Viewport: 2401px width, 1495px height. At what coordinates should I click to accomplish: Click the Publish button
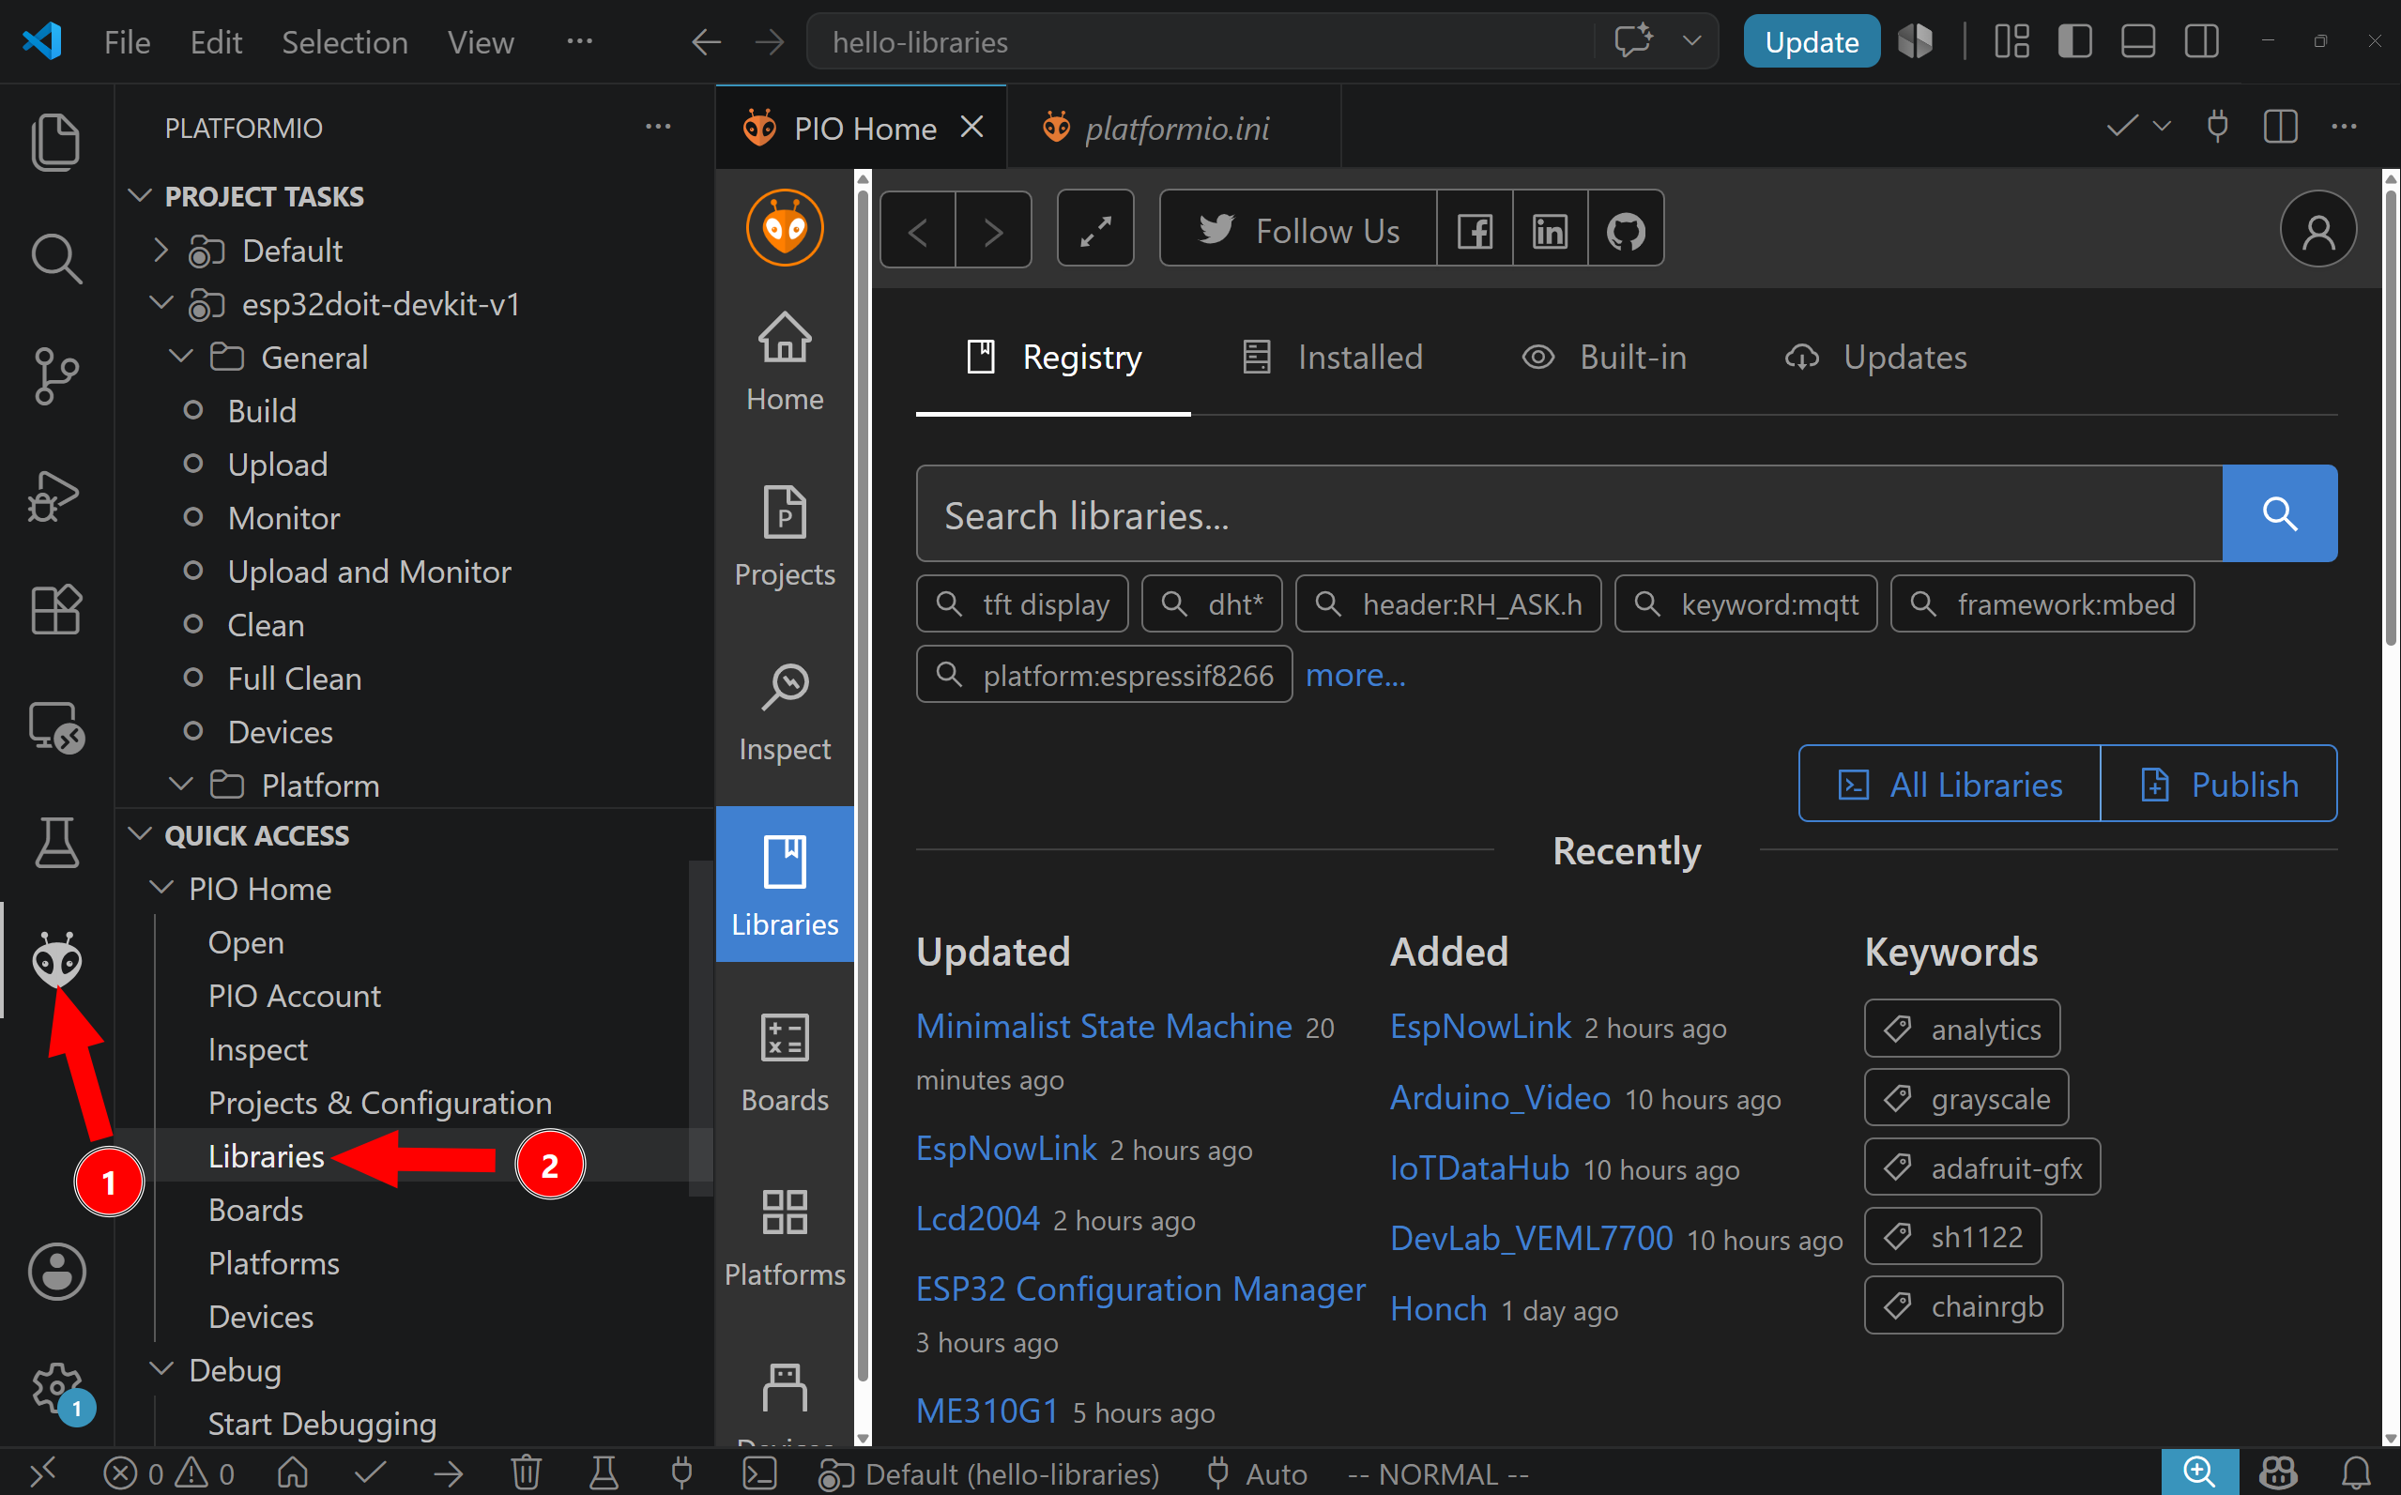[x=2219, y=784]
